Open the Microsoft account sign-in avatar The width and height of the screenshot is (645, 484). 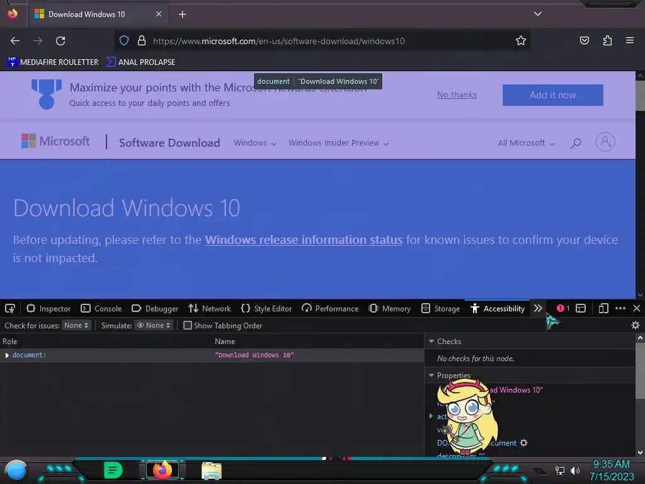[605, 142]
